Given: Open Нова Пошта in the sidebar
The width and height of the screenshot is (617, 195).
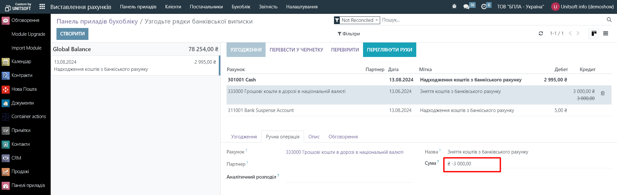Looking at the screenshot, I should pyautogui.click(x=24, y=89).
